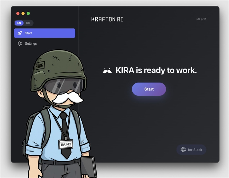Close the window with the red button
Screen dimensions: 229x178
[x=18, y=13]
